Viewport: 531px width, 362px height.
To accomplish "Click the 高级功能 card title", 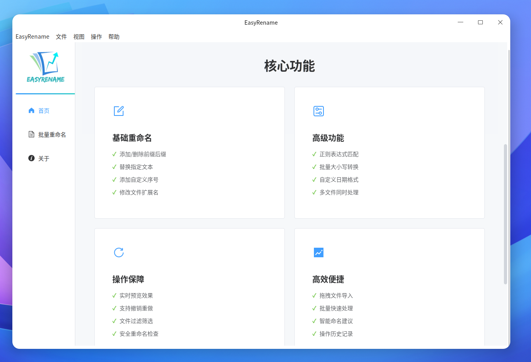I will (328, 138).
